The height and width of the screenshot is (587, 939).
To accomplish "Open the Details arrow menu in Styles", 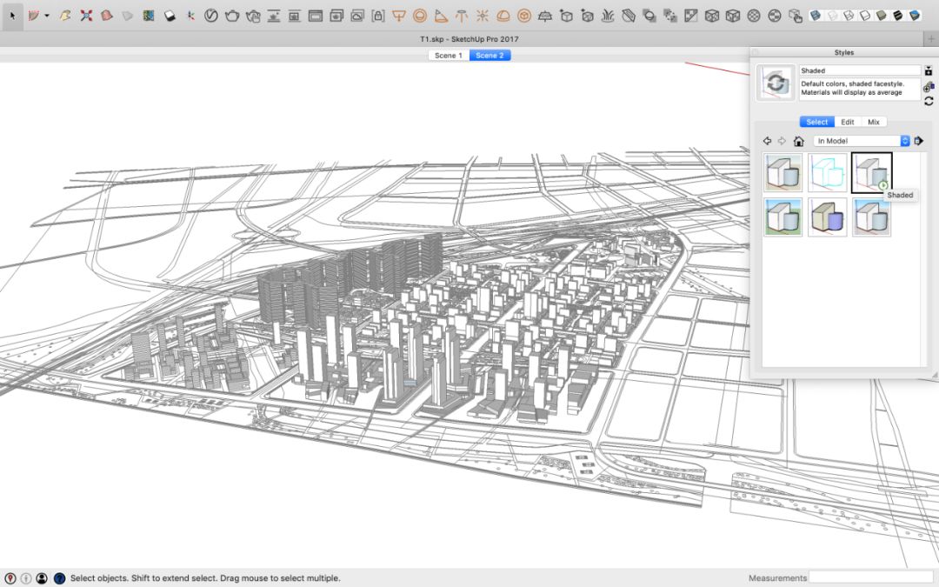I will pos(919,141).
